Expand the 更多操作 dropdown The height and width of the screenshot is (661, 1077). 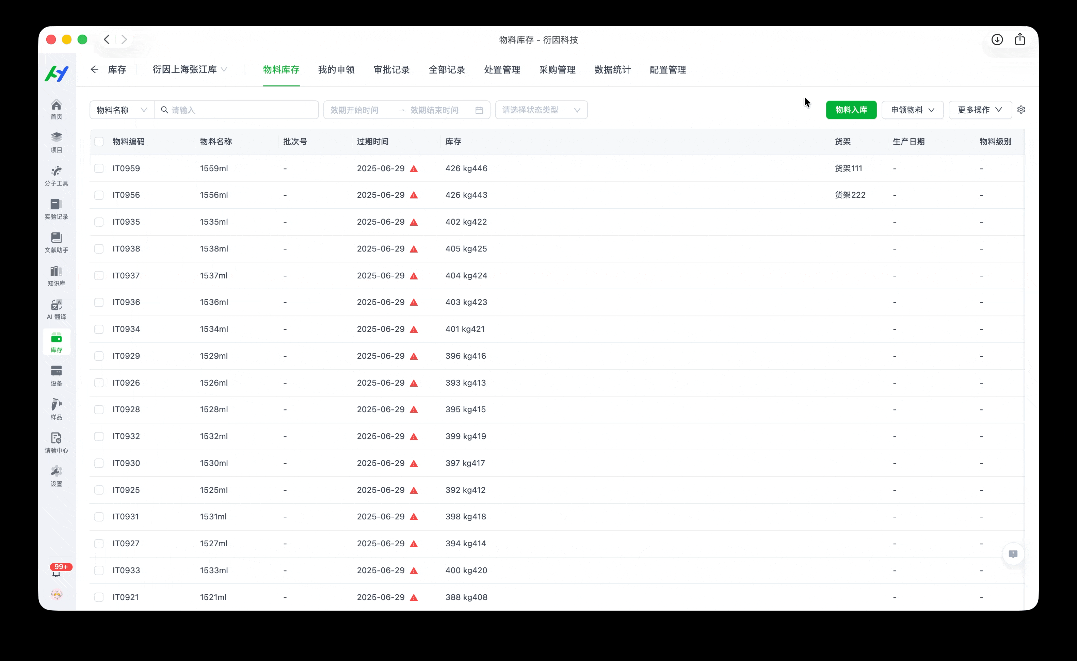pos(980,110)
